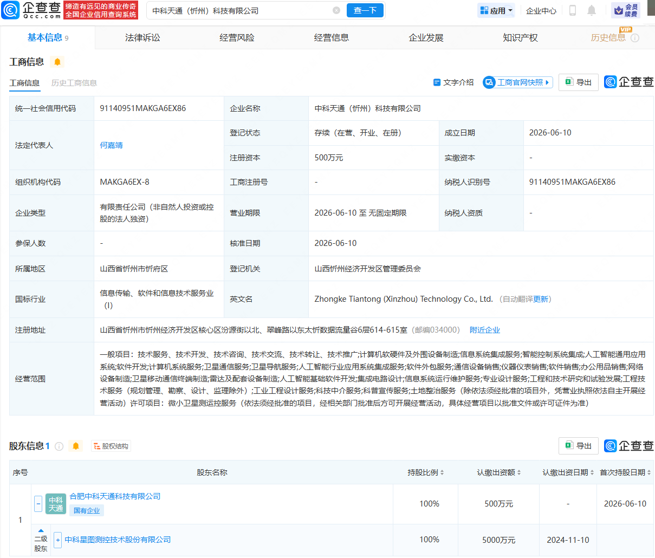Switch to the 法律诉讼 tab
The height and width of the screenshot is (558, 655).
pyautogui.click(x=142, y=37)
